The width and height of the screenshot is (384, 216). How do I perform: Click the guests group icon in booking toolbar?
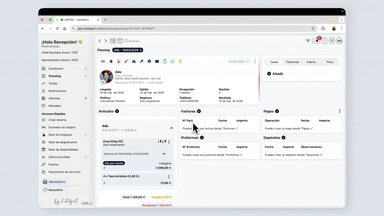pyautogui.click(x=134, y=61)
